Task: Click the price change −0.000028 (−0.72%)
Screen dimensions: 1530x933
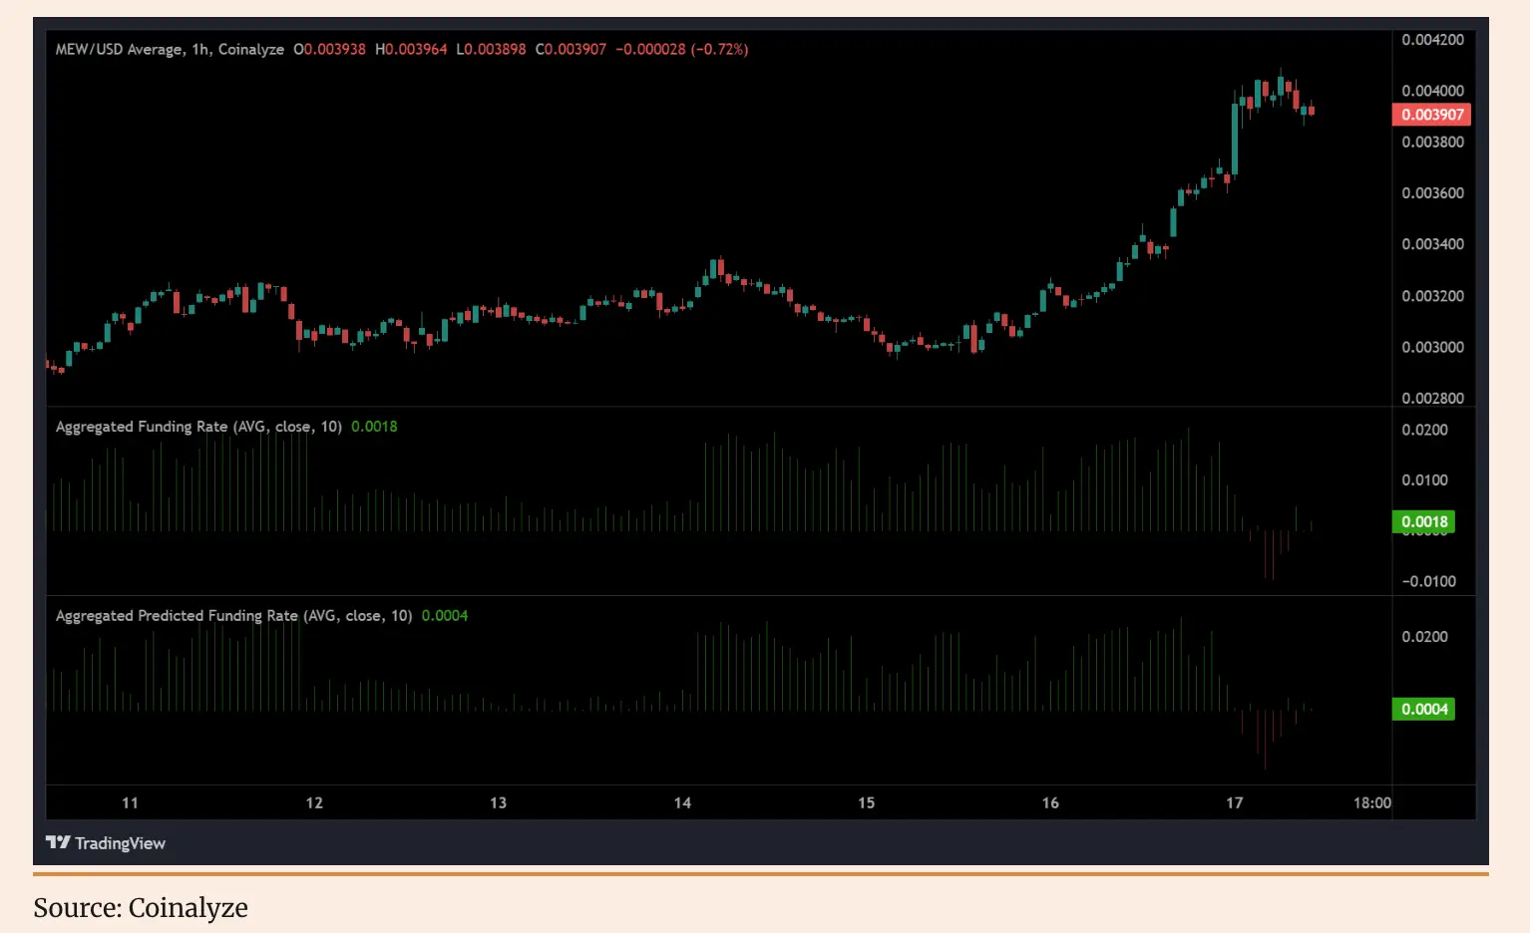Action: coord(682,49)
